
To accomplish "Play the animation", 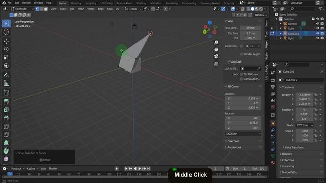I will pos(139,169).
